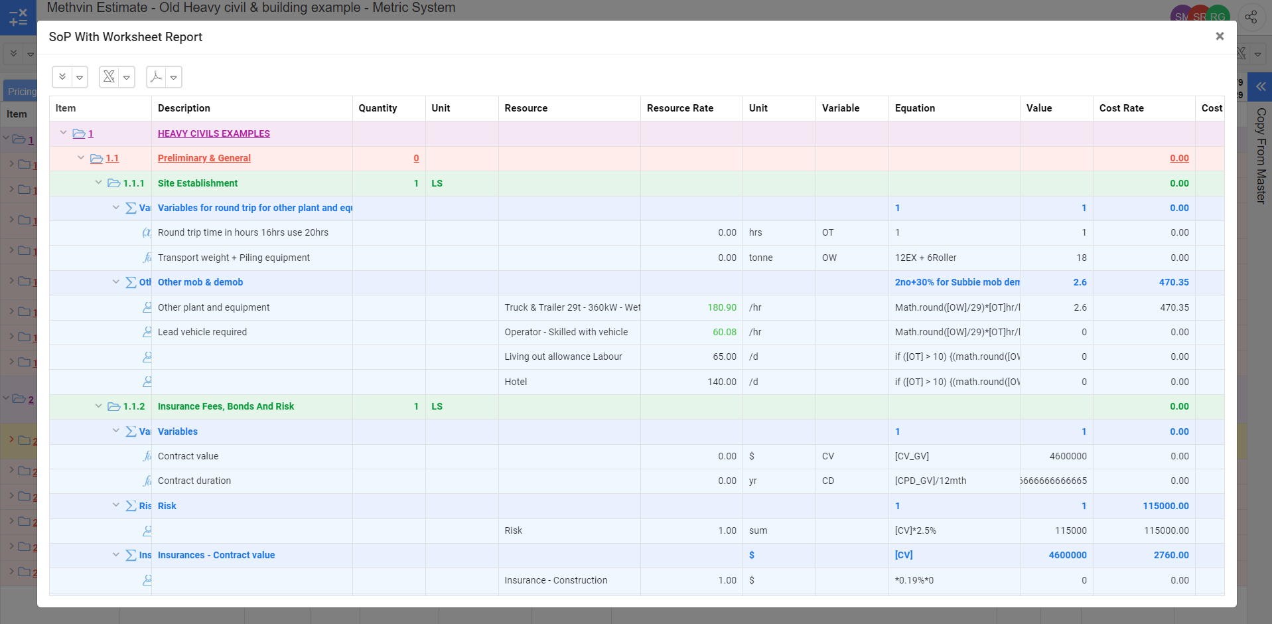
Task: Click the share icon in top bar
Action: coord(1251,17)
